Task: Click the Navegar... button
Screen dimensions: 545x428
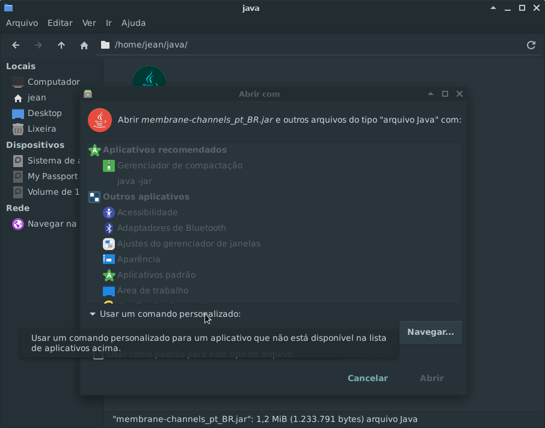Action: pyautogui.click(x=430, y=332)
